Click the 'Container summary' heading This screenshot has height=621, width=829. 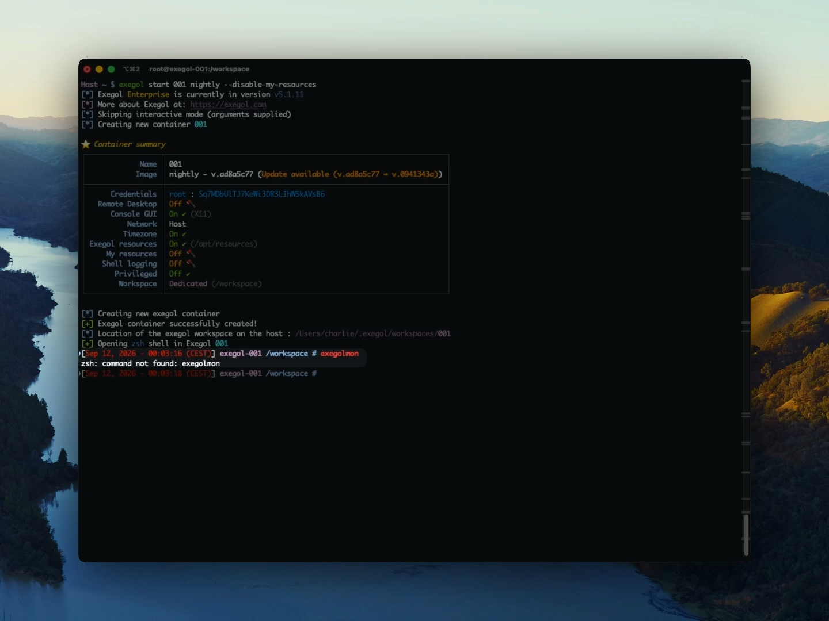[130, 144]
